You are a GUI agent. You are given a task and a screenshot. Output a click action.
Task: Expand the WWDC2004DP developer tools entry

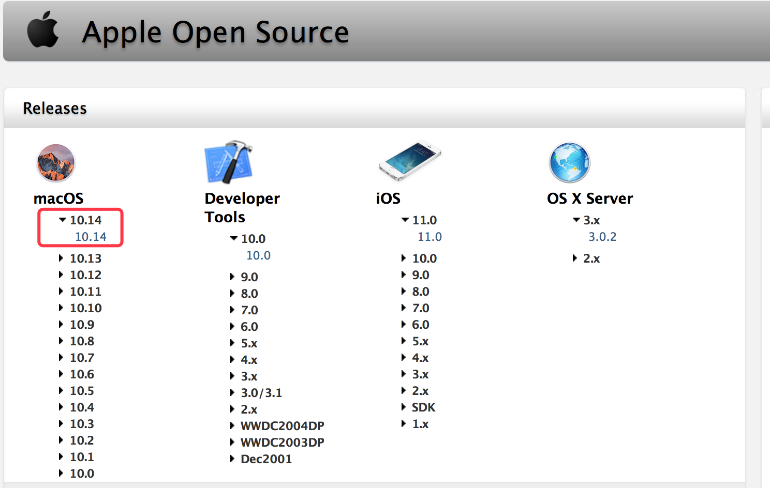point(232,425)
